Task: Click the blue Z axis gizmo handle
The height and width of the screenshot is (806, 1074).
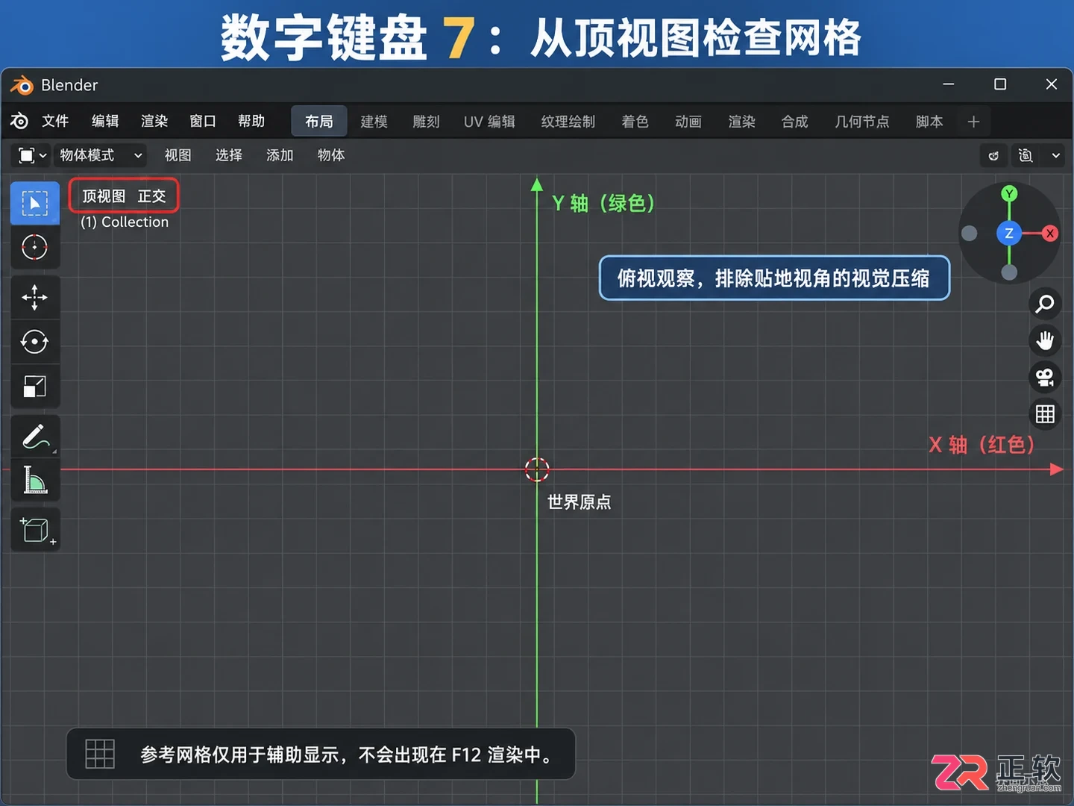Action: [x=1009, y=234]
